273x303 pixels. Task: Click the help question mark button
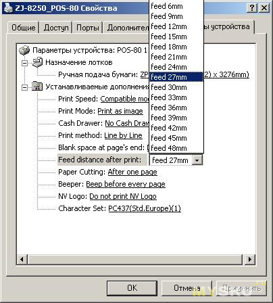pos(252,8)
